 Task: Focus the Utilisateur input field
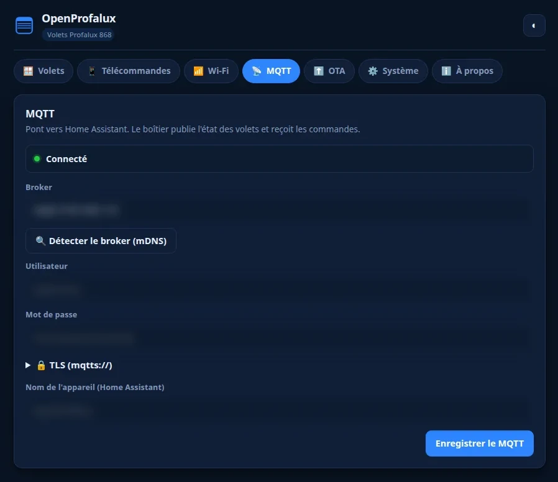[280, 289]
